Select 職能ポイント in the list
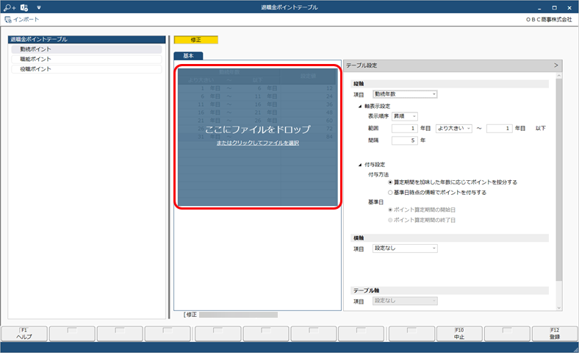The image size is (579, 353). (x=87, y=59)
